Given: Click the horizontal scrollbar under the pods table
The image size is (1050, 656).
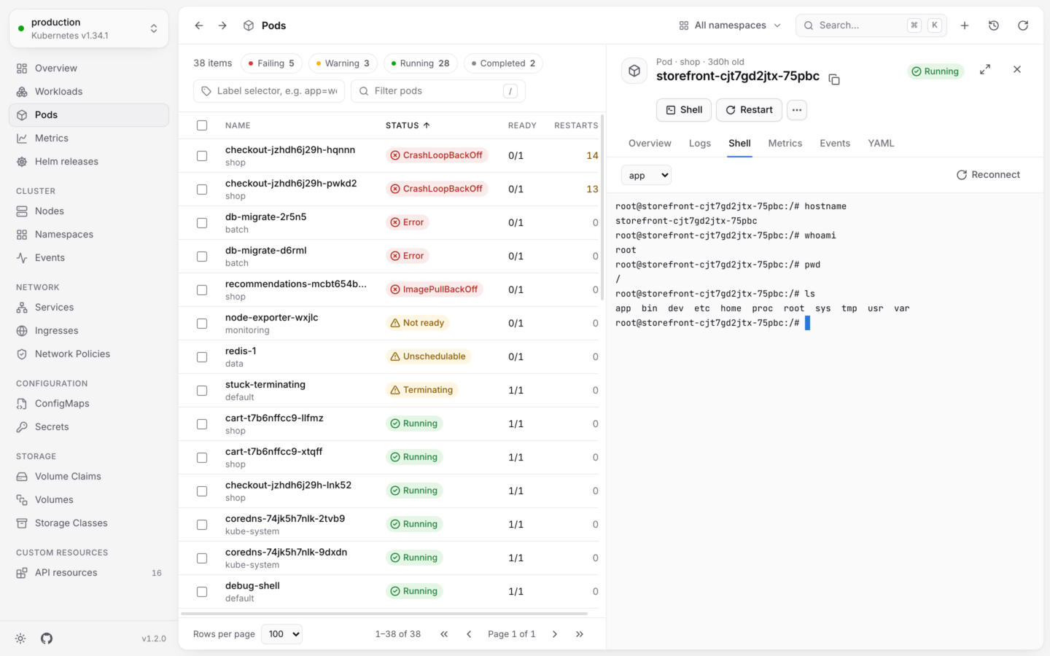Looking at the screenshot, I should (384, 614).
